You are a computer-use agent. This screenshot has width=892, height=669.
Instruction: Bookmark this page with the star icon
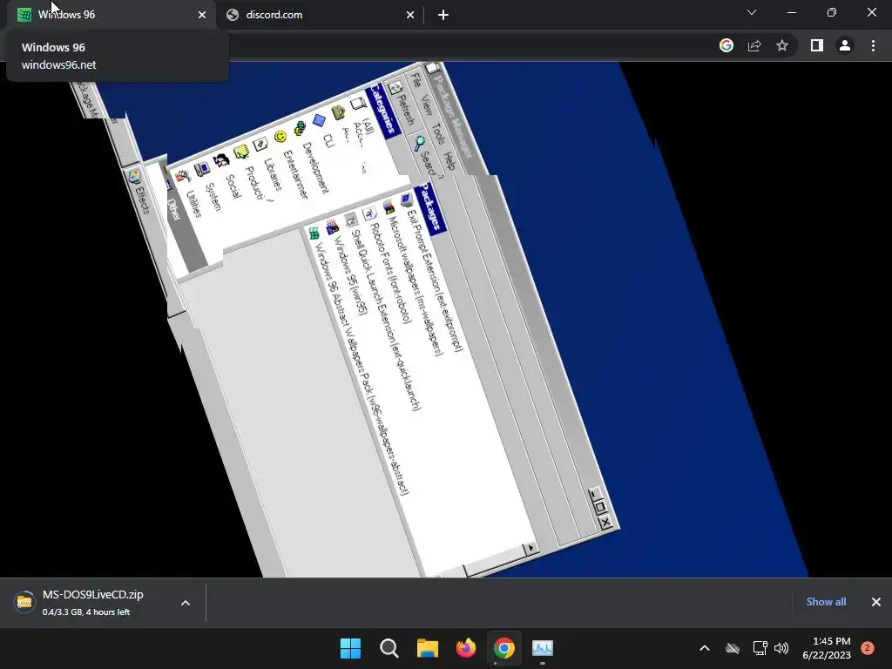[x=782, y=45]
